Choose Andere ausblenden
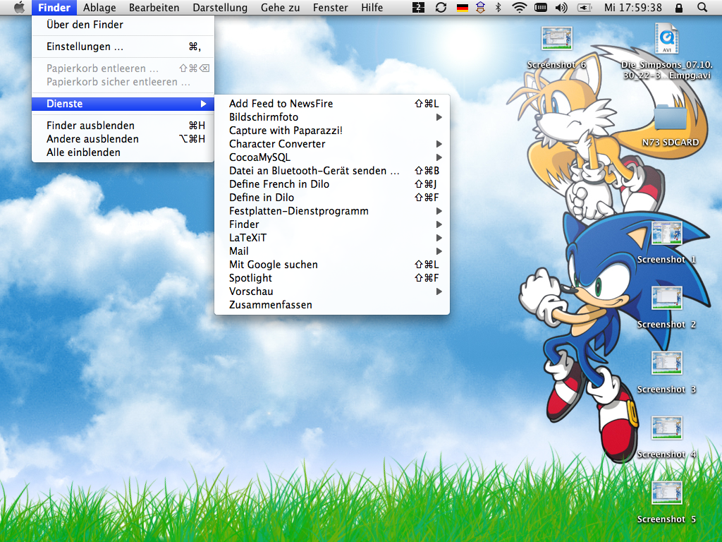 pos(123,139)
